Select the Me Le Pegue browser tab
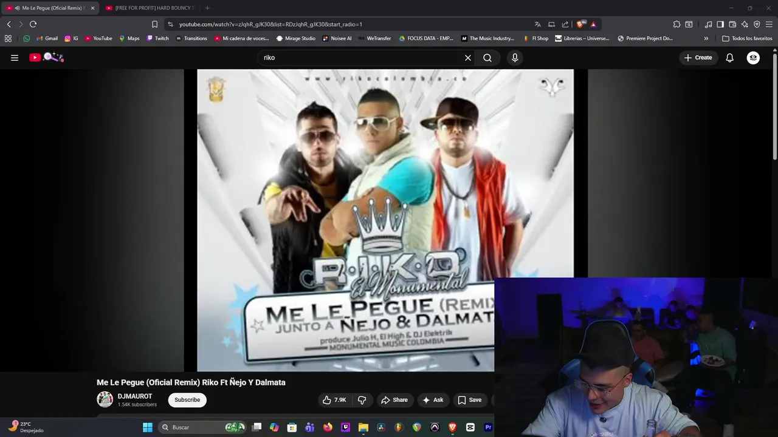This screenshot has width=778, height=437. [49, 8]
